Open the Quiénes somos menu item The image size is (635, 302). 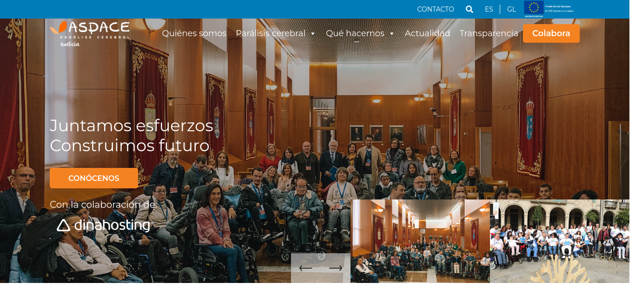tap(194, 33)
